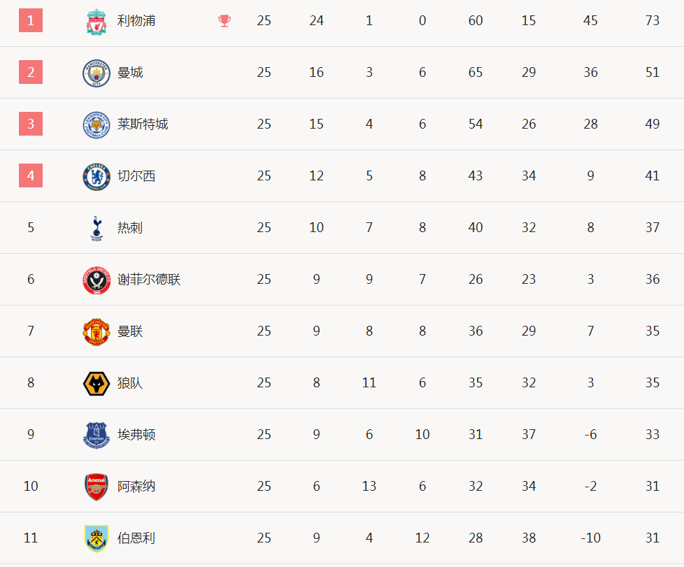Open the 谢菲尔德联 team page

point(149,279)
